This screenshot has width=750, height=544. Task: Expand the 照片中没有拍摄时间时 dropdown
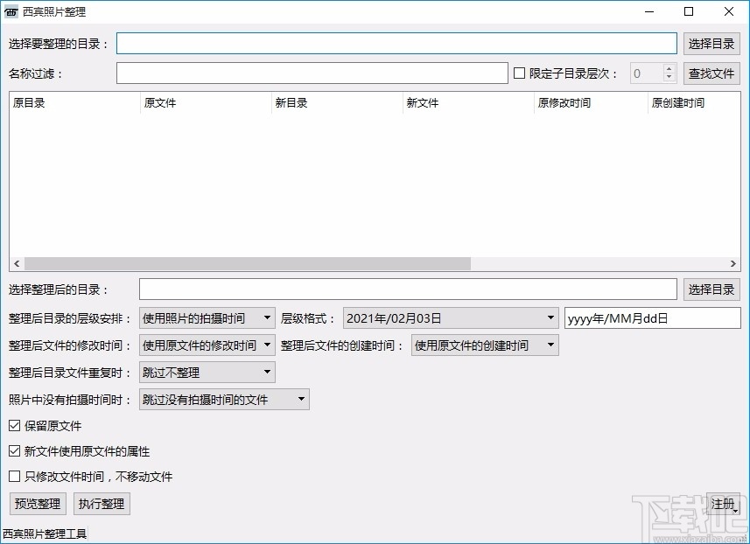(300, 399)
